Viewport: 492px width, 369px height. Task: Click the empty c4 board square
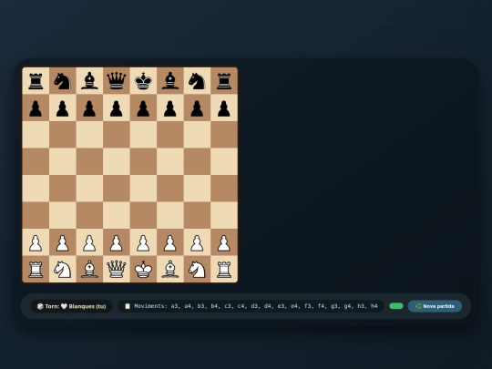click(89, 189)
